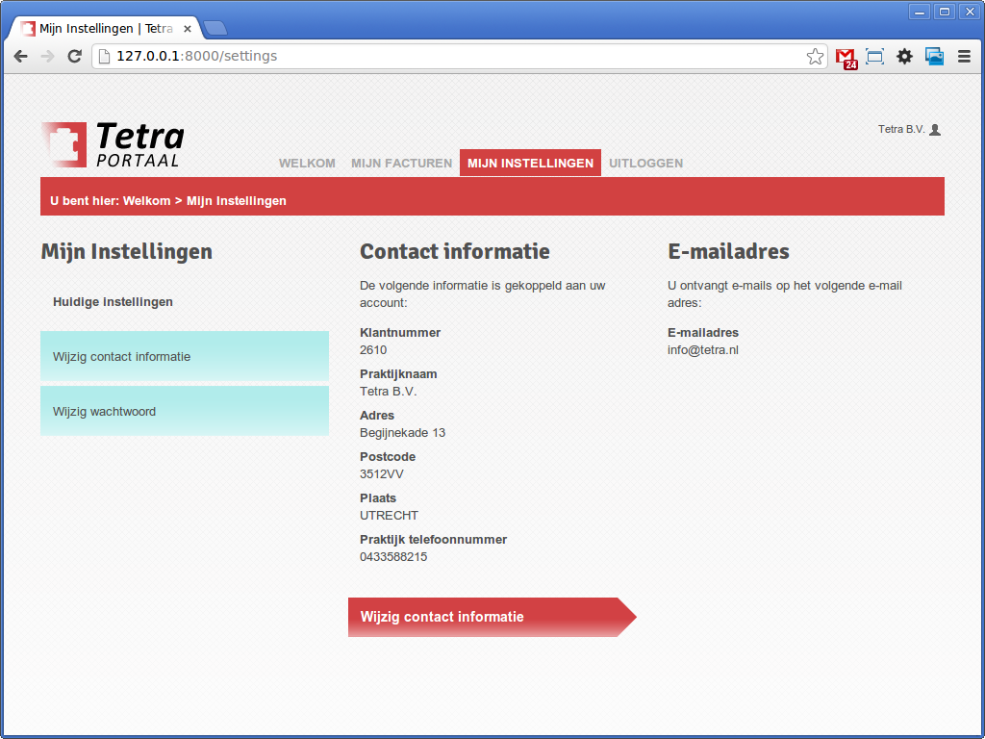The image size is (985, 739).
Task: Click the window resizer extension icon
Action: 874,57
